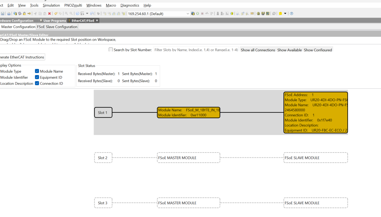Open the Simulation menu
Viewport: 381px width, 217px height.
pyautogui.click(x=51, y=5)
